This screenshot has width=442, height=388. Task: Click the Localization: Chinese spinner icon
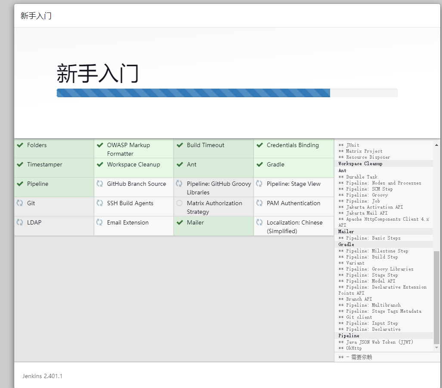(260, 222)
